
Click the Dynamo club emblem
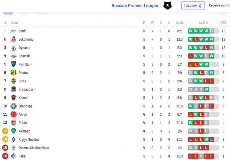(x=13, y=48)
